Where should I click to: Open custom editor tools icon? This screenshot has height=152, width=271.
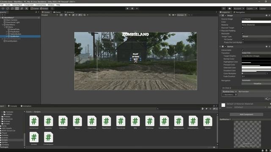click(26, 8)
